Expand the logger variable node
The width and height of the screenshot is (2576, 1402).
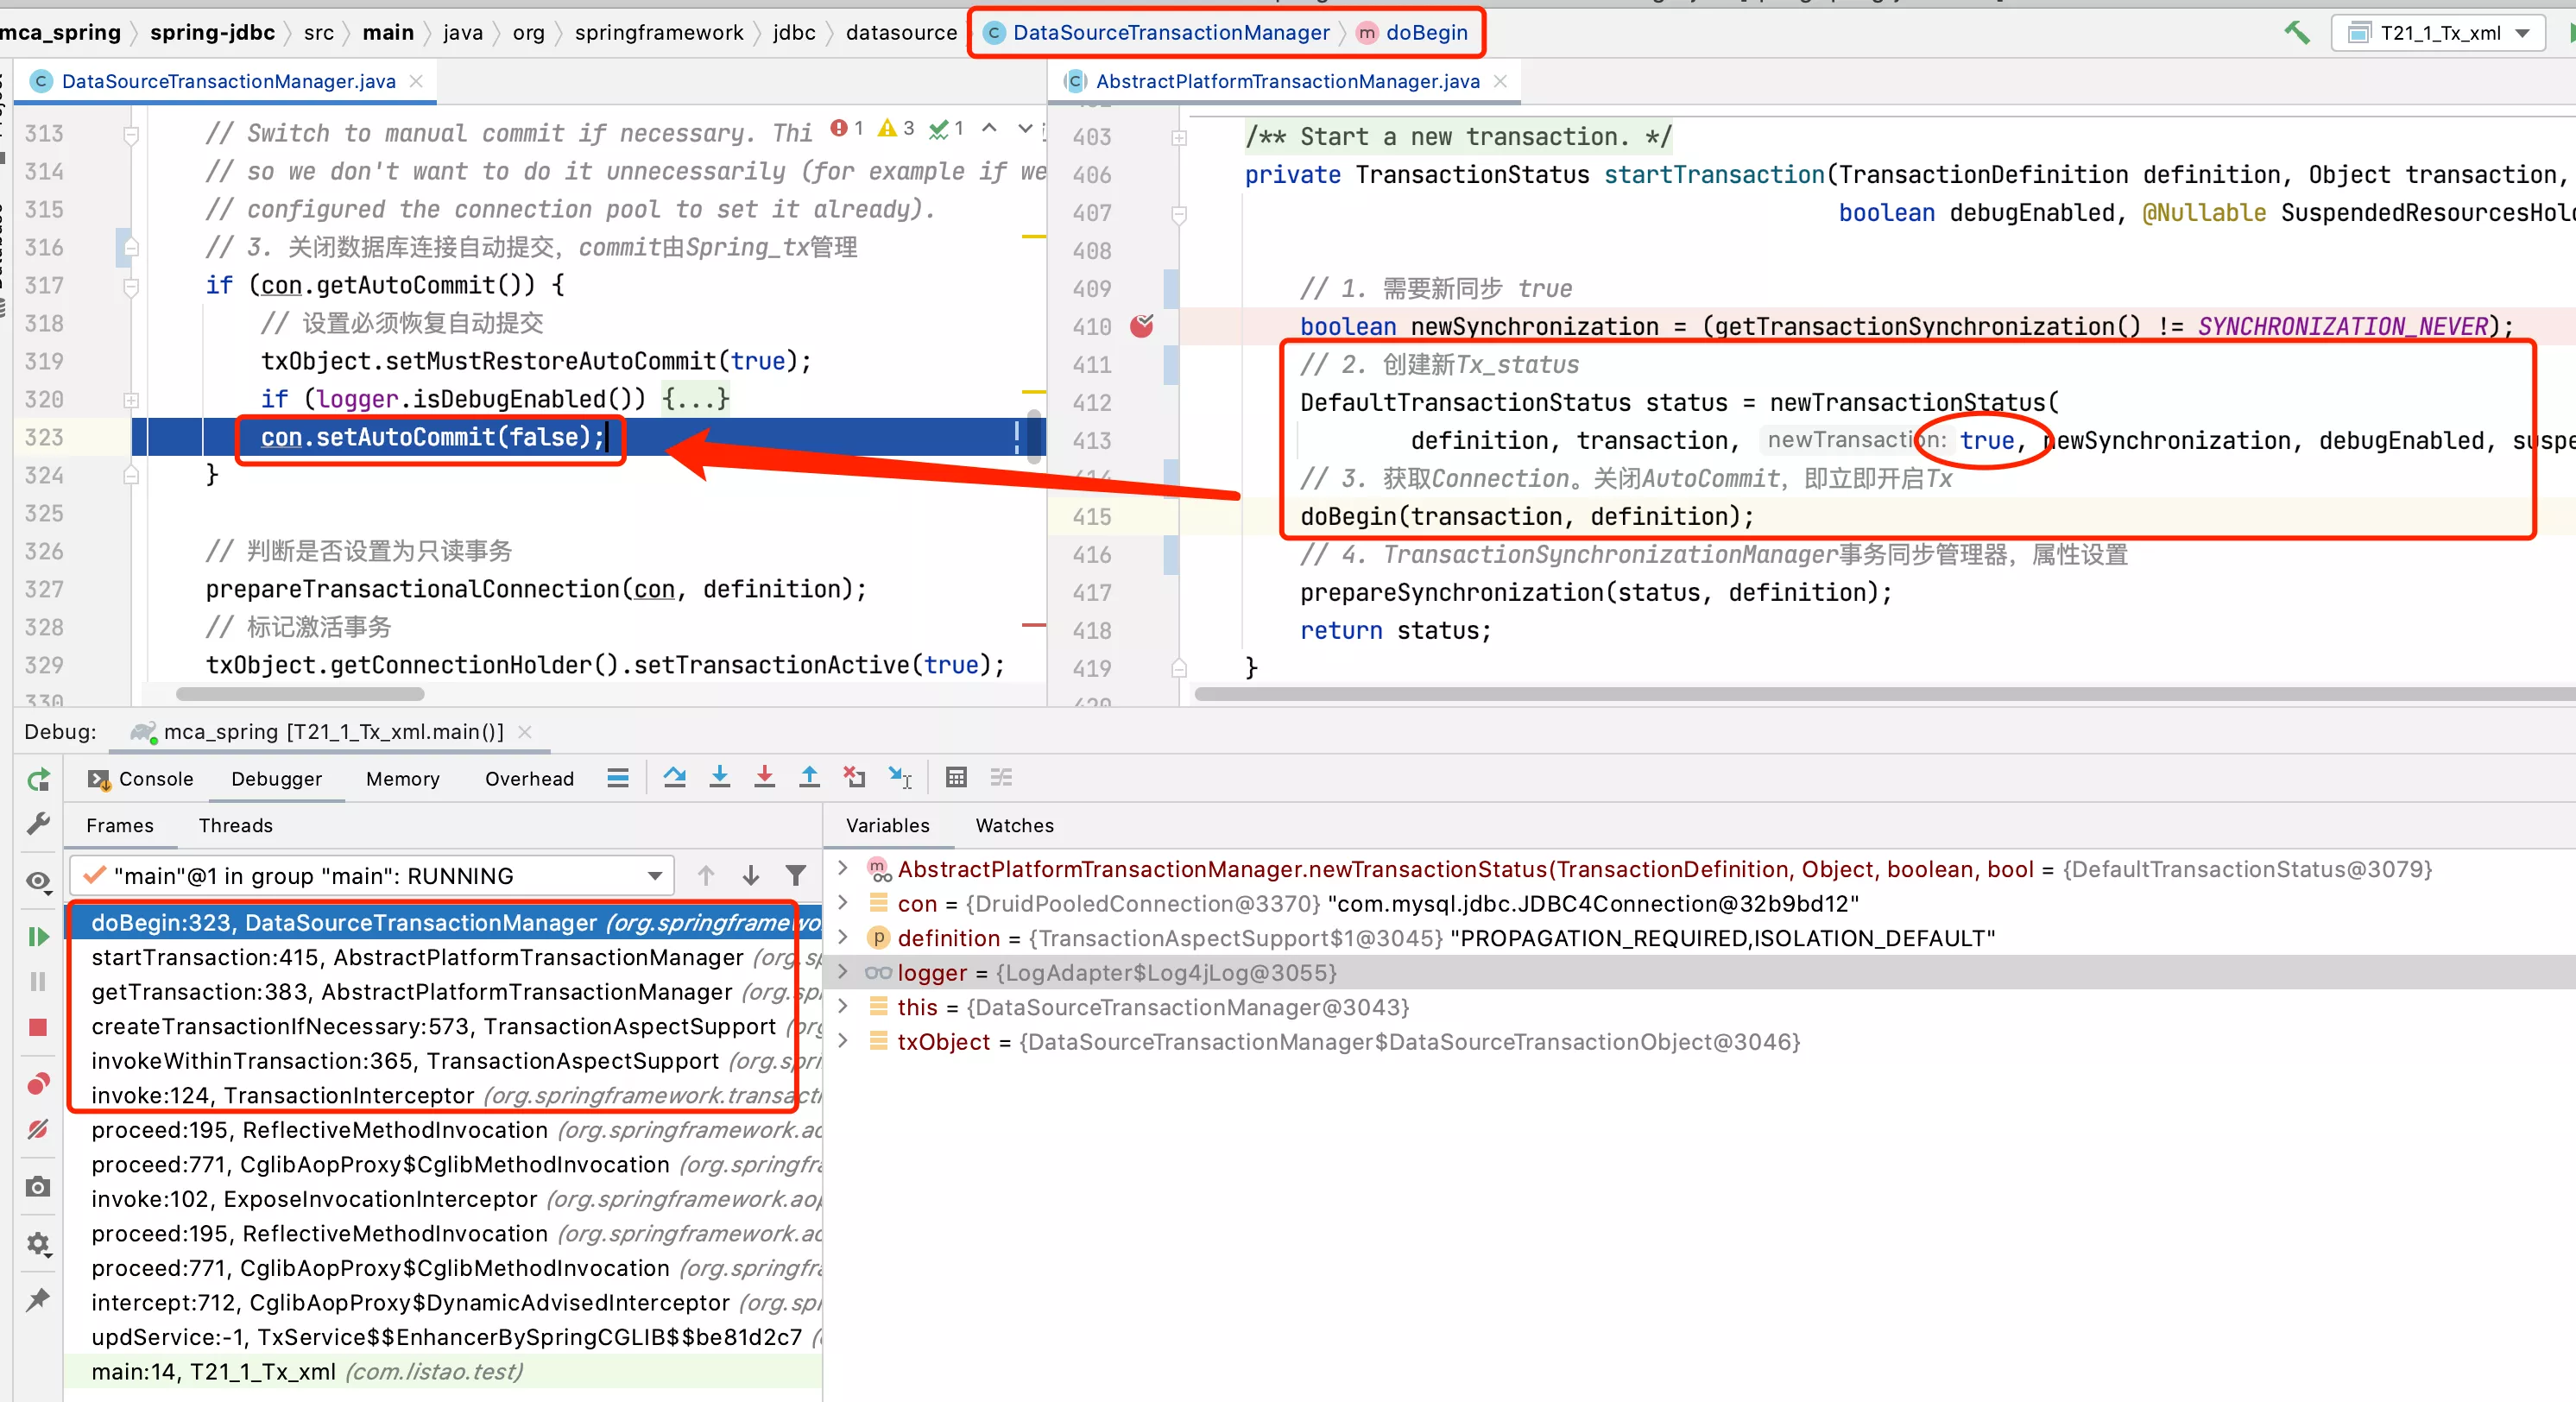pos(843,972)
